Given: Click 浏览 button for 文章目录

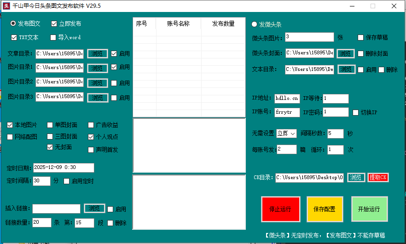Looking at the screenshot, I should 98,53.
